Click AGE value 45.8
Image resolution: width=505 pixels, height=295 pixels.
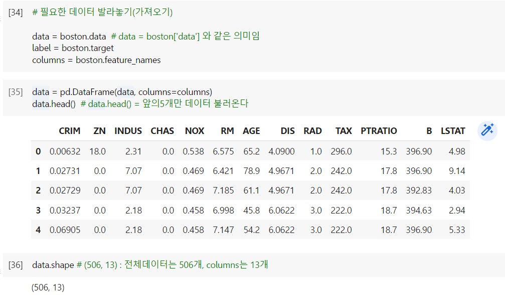tap(252, 210)
